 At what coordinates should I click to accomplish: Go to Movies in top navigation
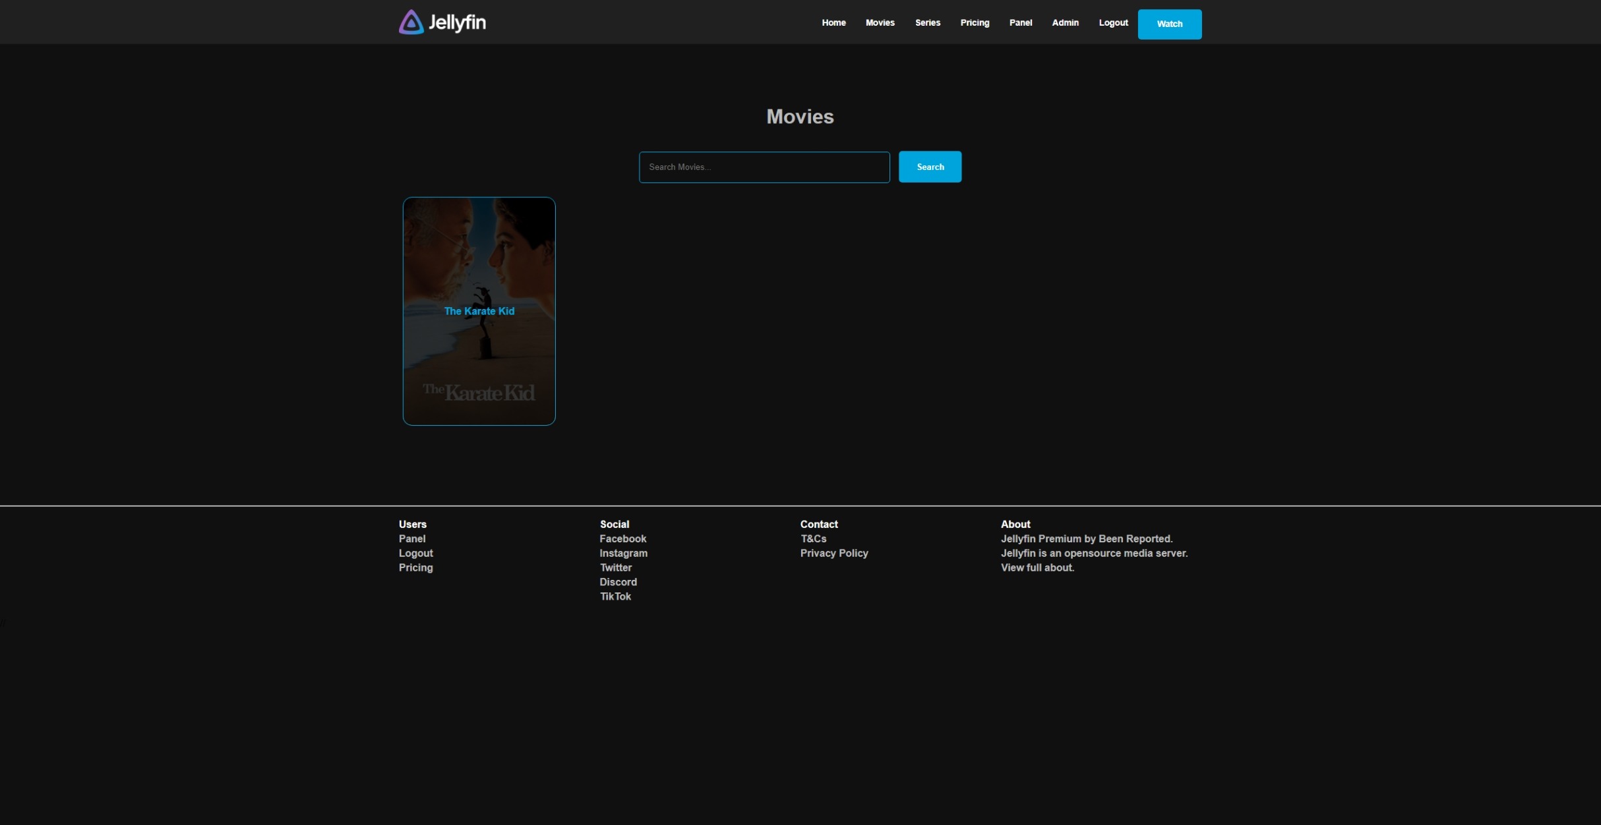[880, 22]
